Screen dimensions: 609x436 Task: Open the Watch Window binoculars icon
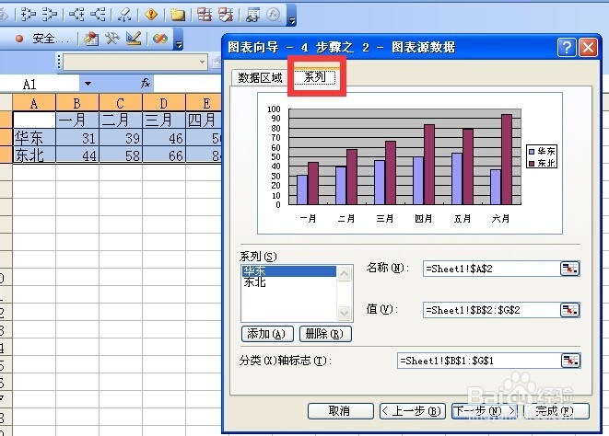point(252,15)
